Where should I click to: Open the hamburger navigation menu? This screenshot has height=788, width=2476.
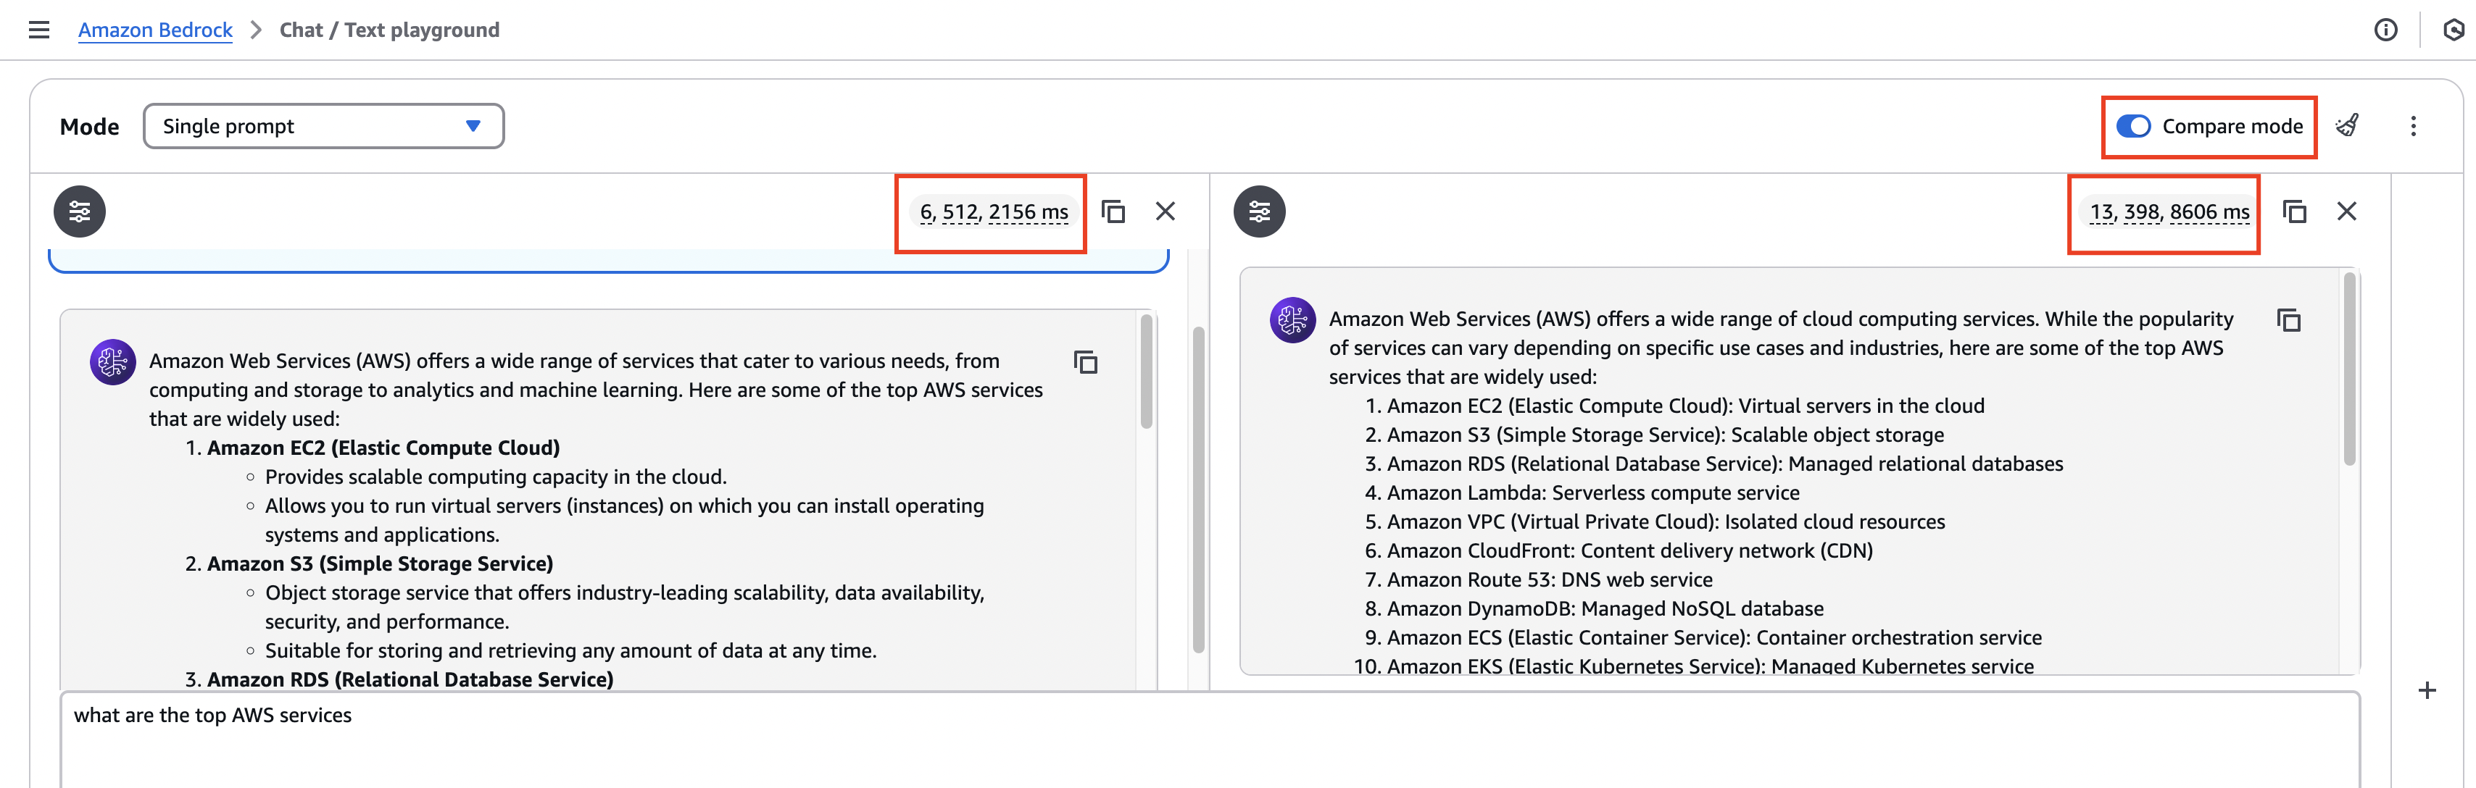pos(38,30)
